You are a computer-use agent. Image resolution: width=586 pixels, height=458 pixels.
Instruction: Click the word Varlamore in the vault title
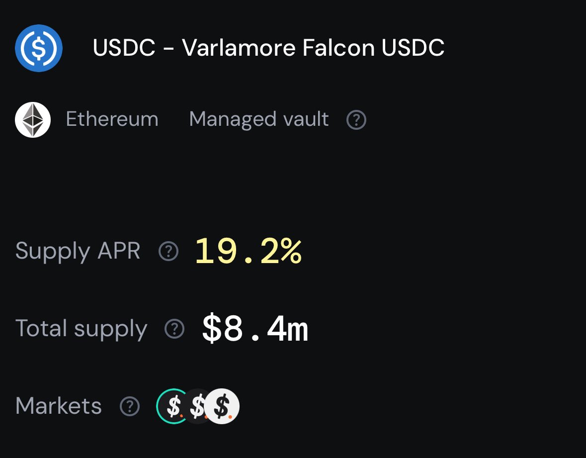239,48
